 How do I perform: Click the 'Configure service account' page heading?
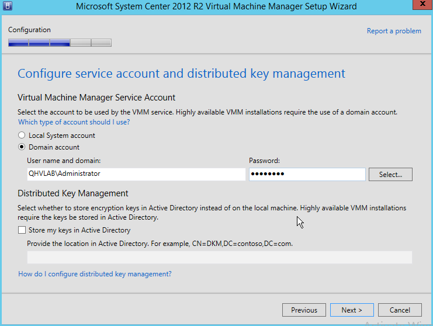(181, 74)
